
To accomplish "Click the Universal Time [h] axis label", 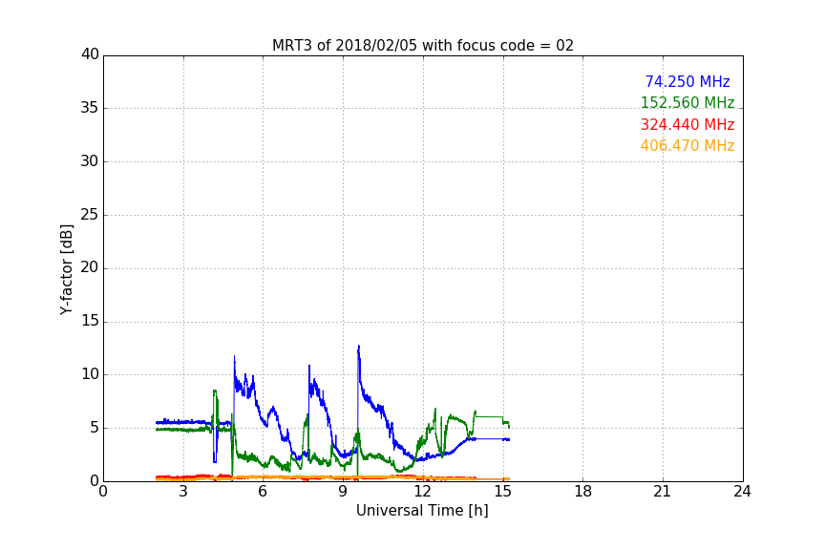I will tap(422, 511).
